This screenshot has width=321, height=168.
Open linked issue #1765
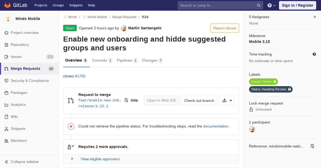point(80,76)
